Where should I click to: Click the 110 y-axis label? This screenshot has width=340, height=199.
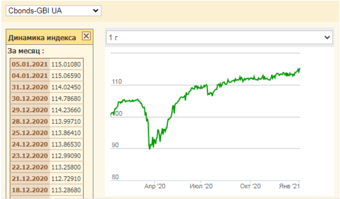pyautogui.click(x=117, y=82)
